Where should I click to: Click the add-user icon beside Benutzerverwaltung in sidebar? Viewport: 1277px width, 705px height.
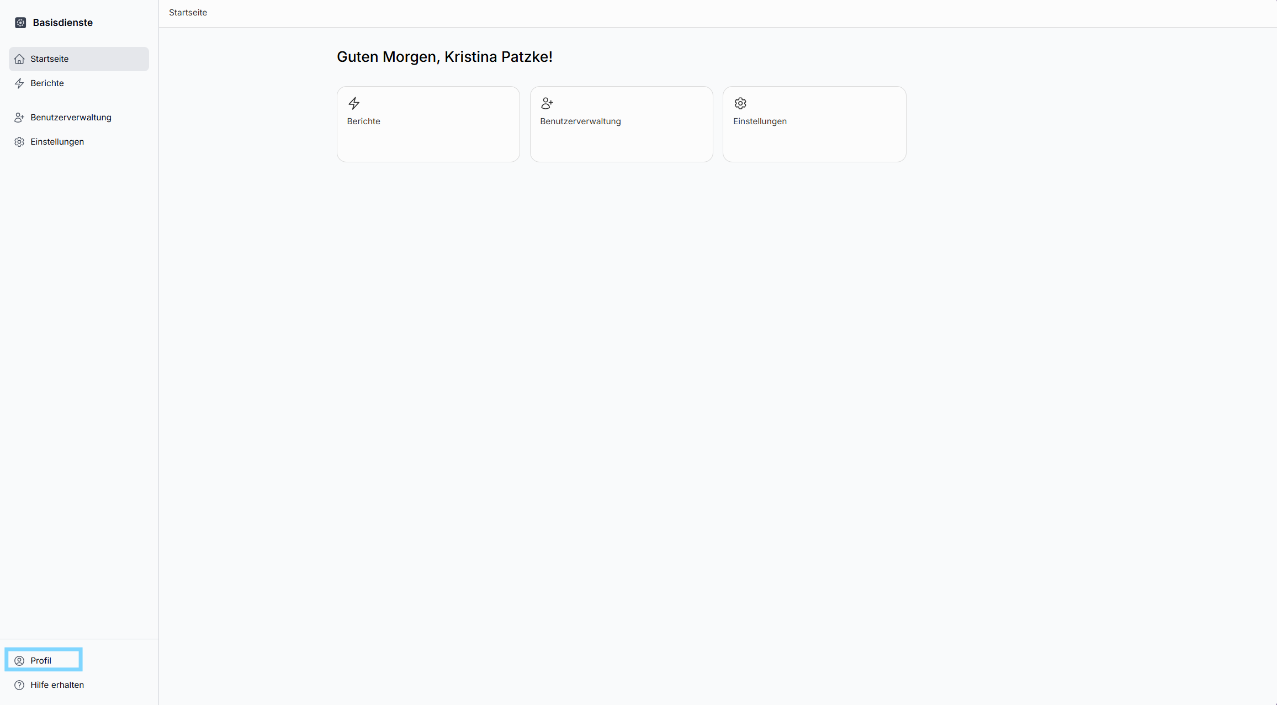(x=19, y=118)
